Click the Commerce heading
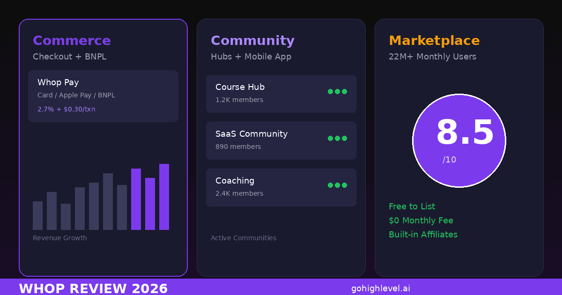This screenshot has height=295, width=562. tap(72, 41)
